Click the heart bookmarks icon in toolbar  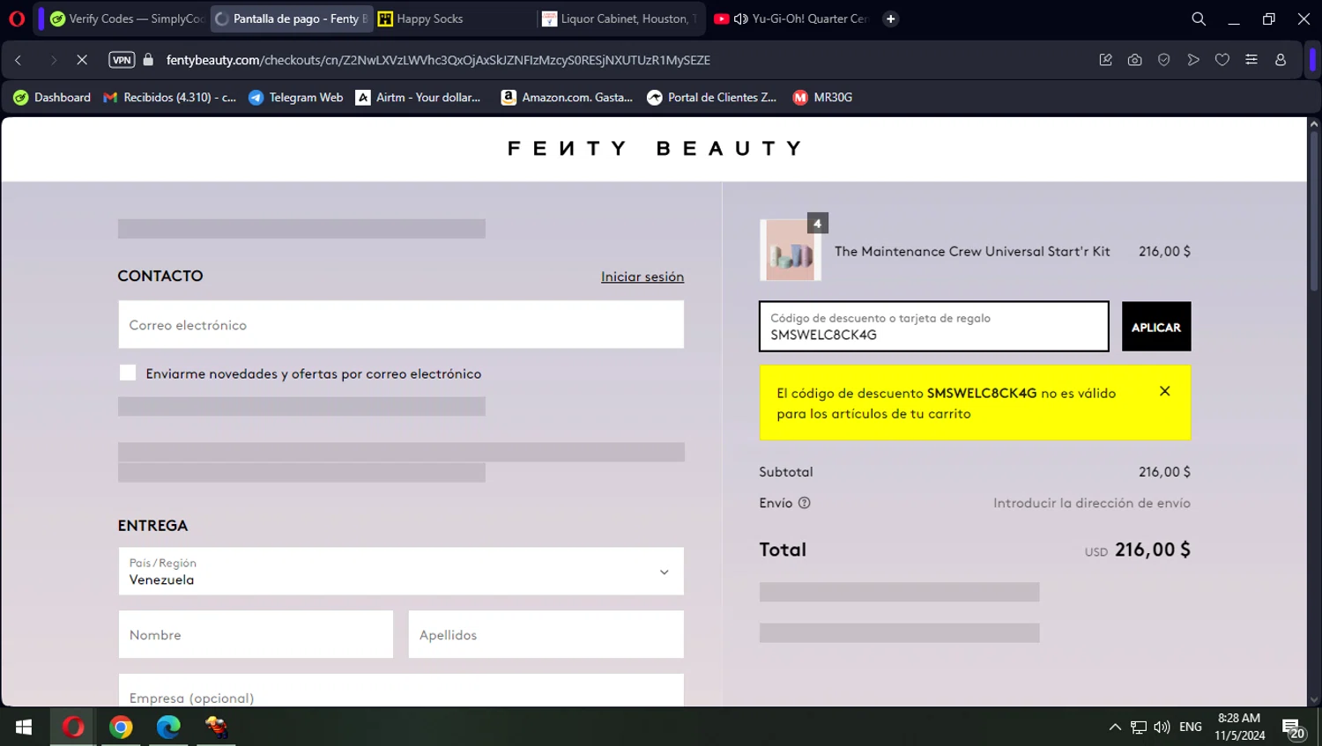[x=1222, y=60]
